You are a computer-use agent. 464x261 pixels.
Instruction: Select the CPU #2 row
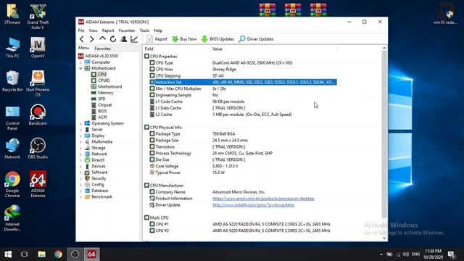[243, 231]
